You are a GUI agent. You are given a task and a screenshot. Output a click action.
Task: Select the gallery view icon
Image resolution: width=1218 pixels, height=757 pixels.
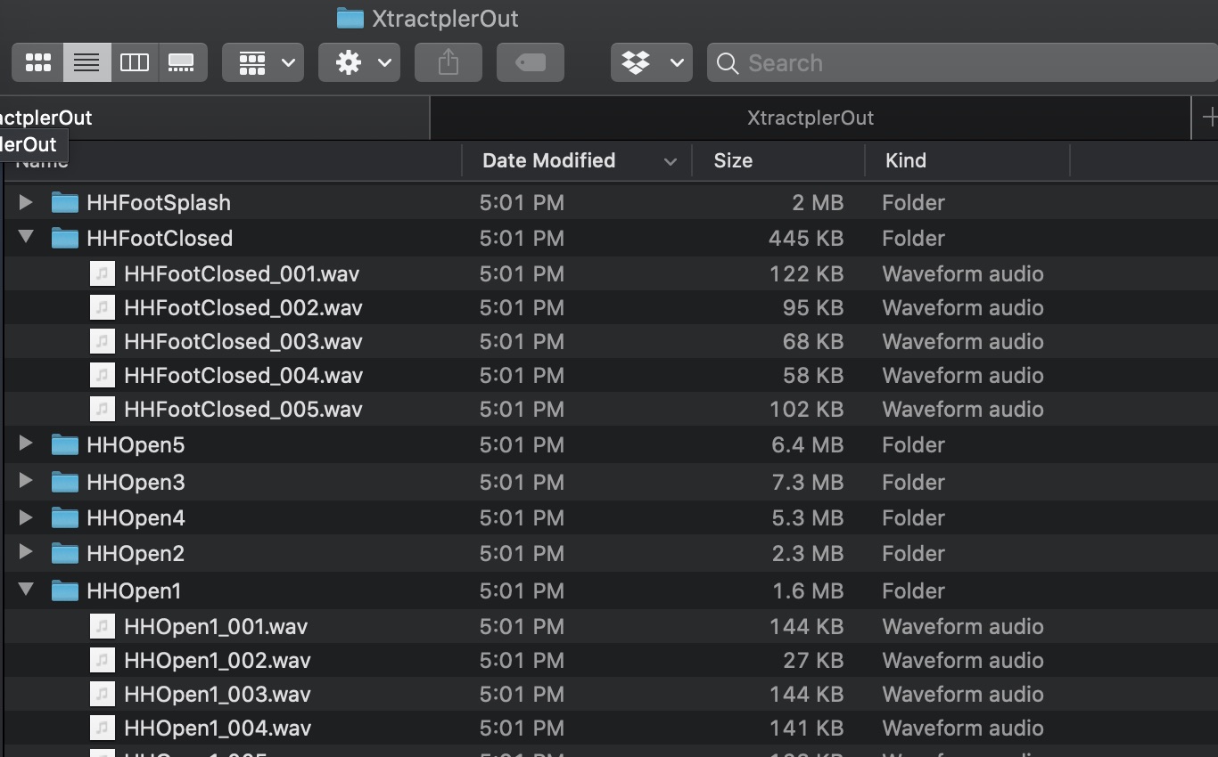pos(183,62)
